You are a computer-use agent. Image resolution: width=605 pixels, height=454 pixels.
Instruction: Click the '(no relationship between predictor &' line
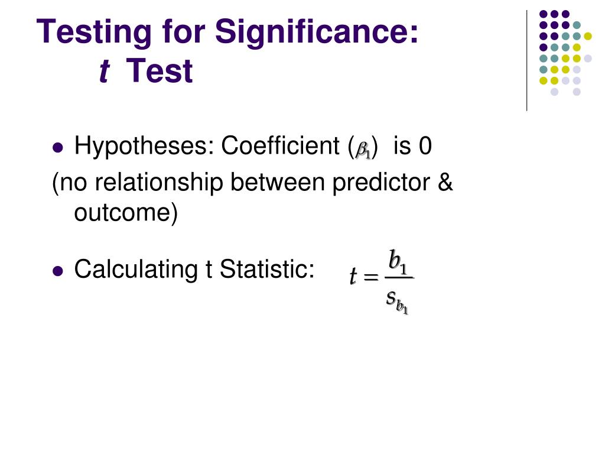[252, 182]
